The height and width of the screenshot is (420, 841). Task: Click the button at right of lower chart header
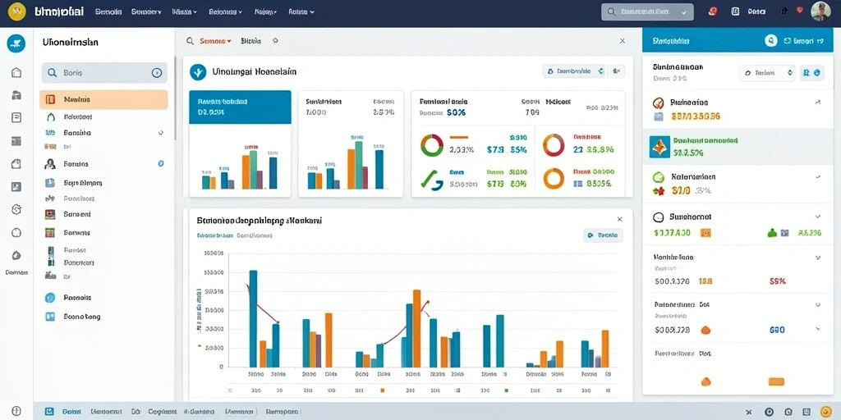point(603,235)
